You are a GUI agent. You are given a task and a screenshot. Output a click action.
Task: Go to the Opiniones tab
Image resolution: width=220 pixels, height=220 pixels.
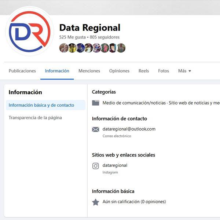click(x=119, y=71)
